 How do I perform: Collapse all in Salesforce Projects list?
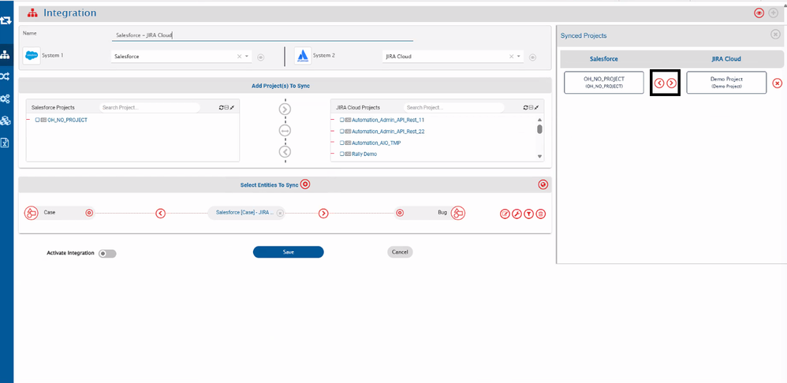pyautogui.click(x=227, y=108)
